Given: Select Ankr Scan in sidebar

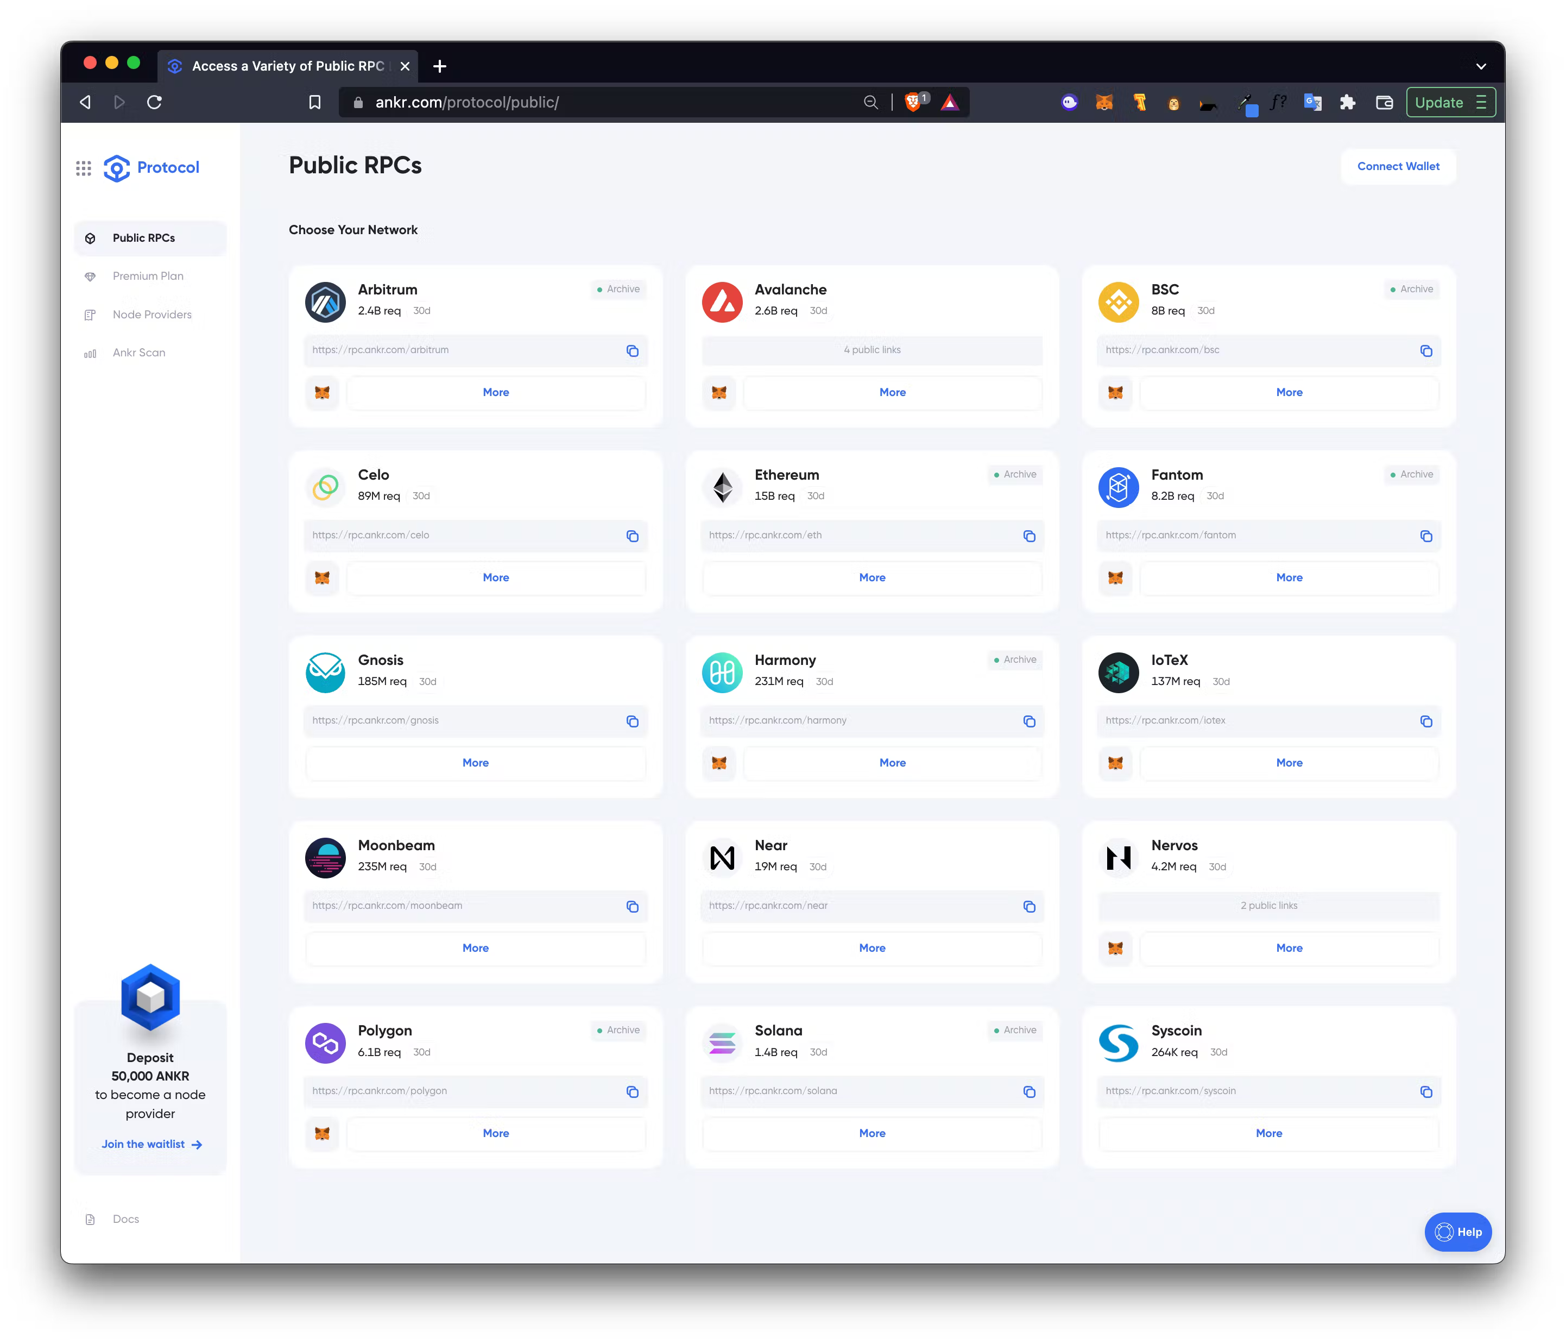Looking at the screenshot, I should click(x=139, y=353).
